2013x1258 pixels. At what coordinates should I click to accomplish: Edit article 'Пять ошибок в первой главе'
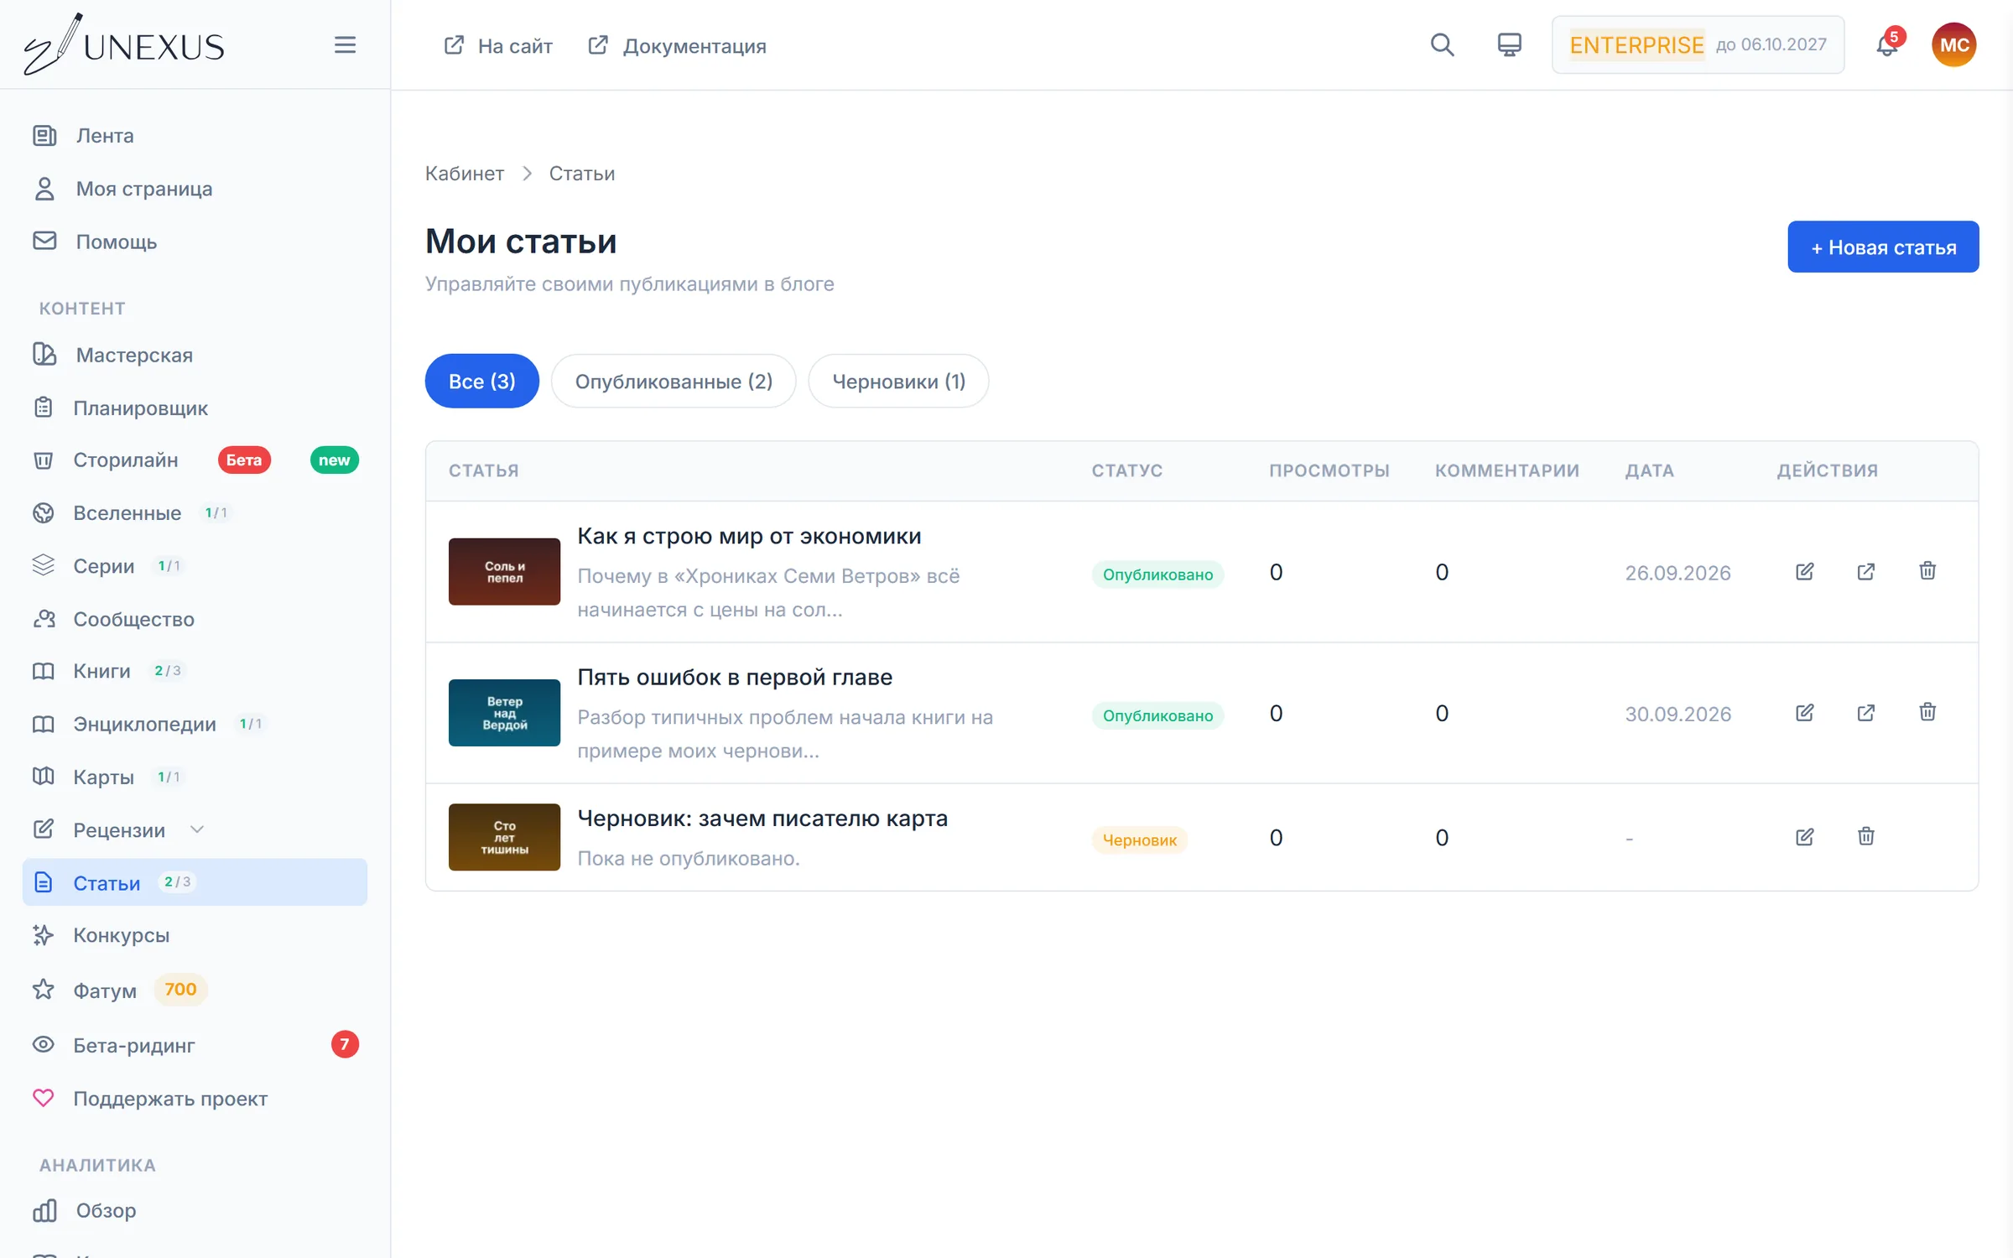[1804, 713]
